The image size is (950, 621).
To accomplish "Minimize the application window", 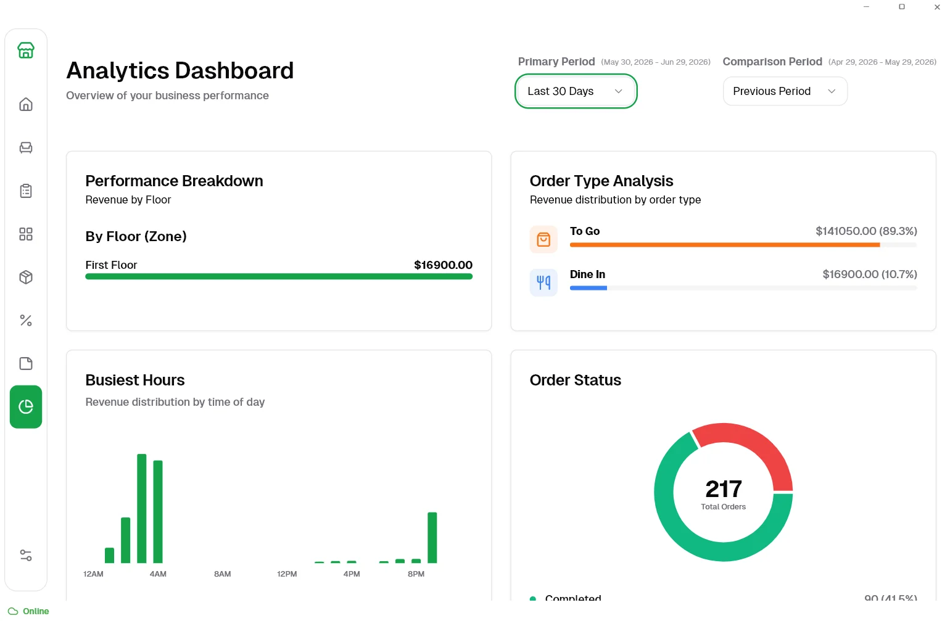I will pyautogui.click(x=866, y=7).
